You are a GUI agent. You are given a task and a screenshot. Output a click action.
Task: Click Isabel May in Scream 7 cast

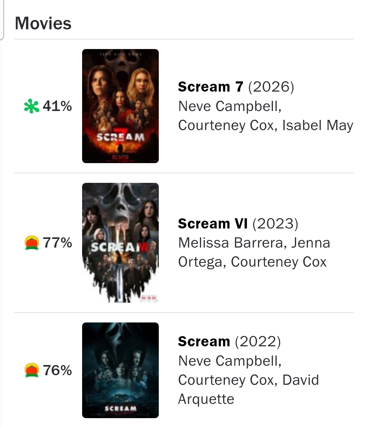[x=318, y=125]
